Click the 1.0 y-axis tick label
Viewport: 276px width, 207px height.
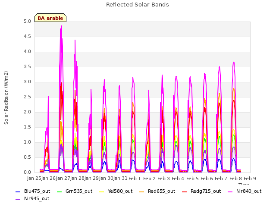(27, 142)
